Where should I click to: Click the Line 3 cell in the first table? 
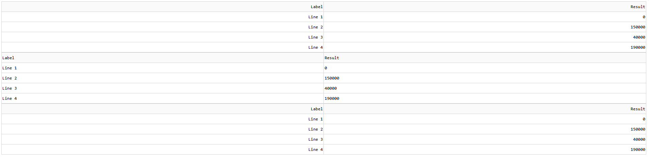[163, 37]
